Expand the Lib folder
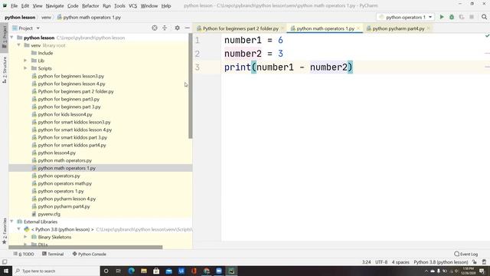The height and width of the screenshot is (276, 490). point(25,61)
